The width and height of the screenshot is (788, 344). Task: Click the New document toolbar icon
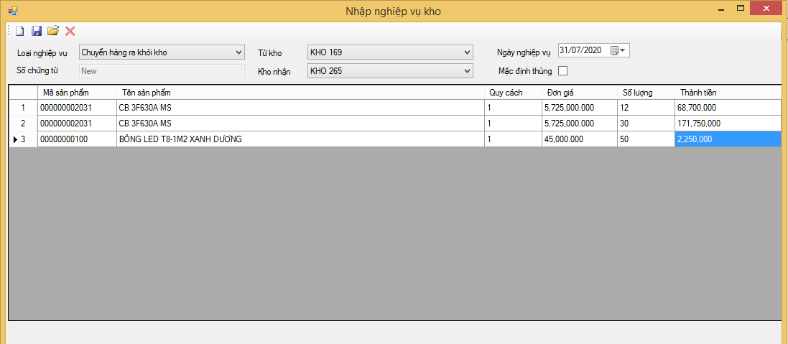click(20, 31)
